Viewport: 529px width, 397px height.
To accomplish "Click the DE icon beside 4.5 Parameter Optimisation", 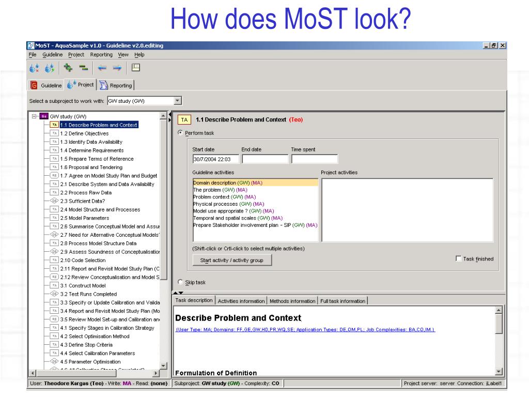I will (54, 361).
